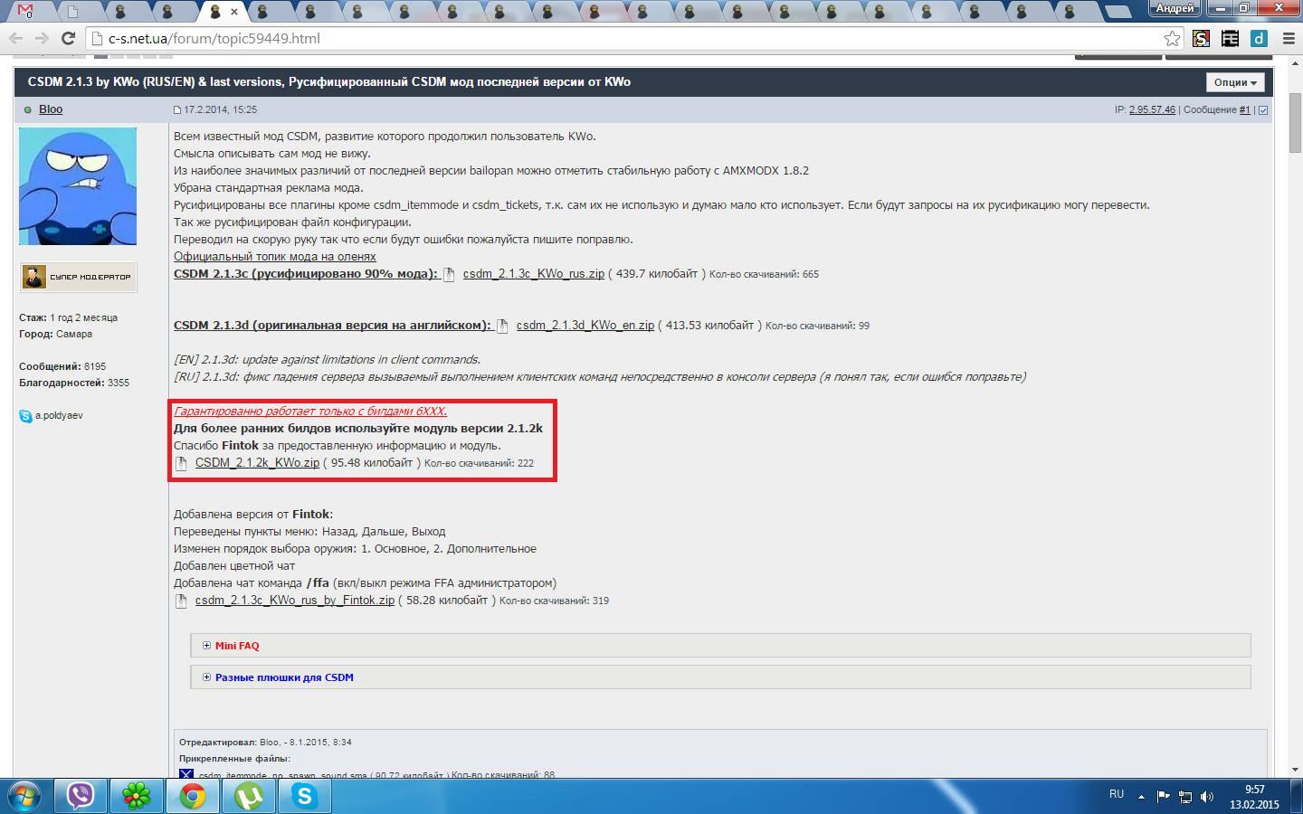
Task: Click the network tray icon
Action: pos(1185,797)
